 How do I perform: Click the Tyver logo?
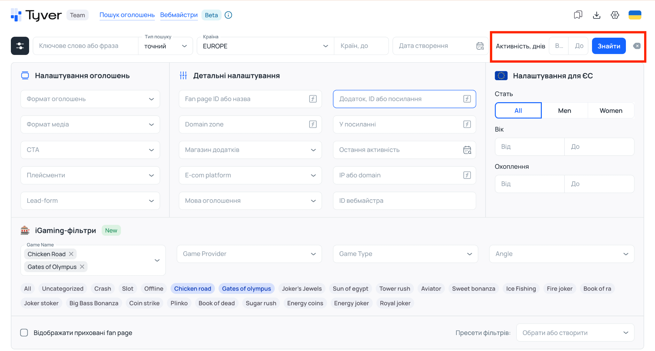(36, 15)
